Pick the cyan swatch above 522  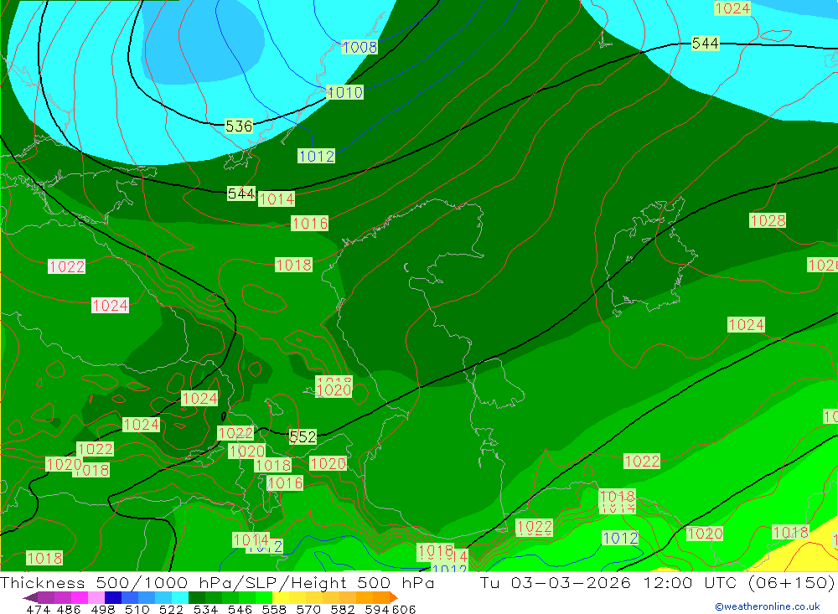pyautogui.click(x=179, y=597)
